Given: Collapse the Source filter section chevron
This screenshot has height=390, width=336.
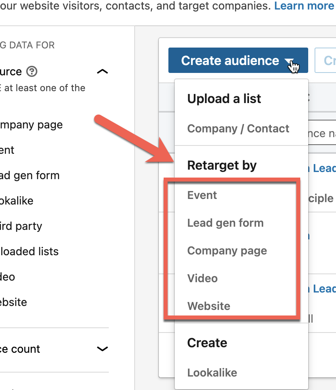Looking at the screenshot, I should [x=102, y=71].
